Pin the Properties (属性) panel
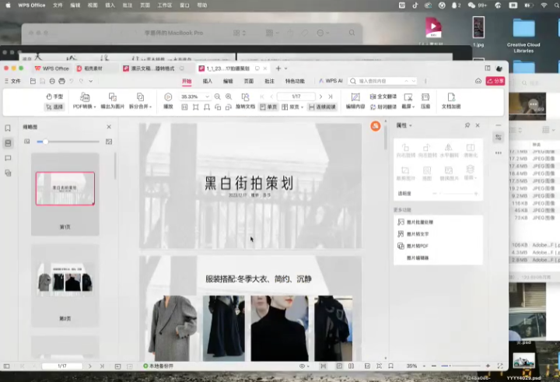The width and height of the screenshot is (560, 382). click(467, 125)
